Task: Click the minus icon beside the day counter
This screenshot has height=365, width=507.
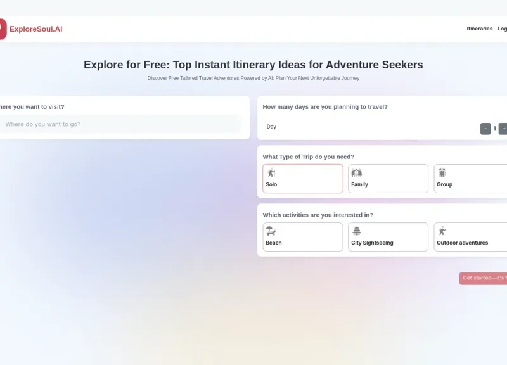Action: click(x=485, y=128)
